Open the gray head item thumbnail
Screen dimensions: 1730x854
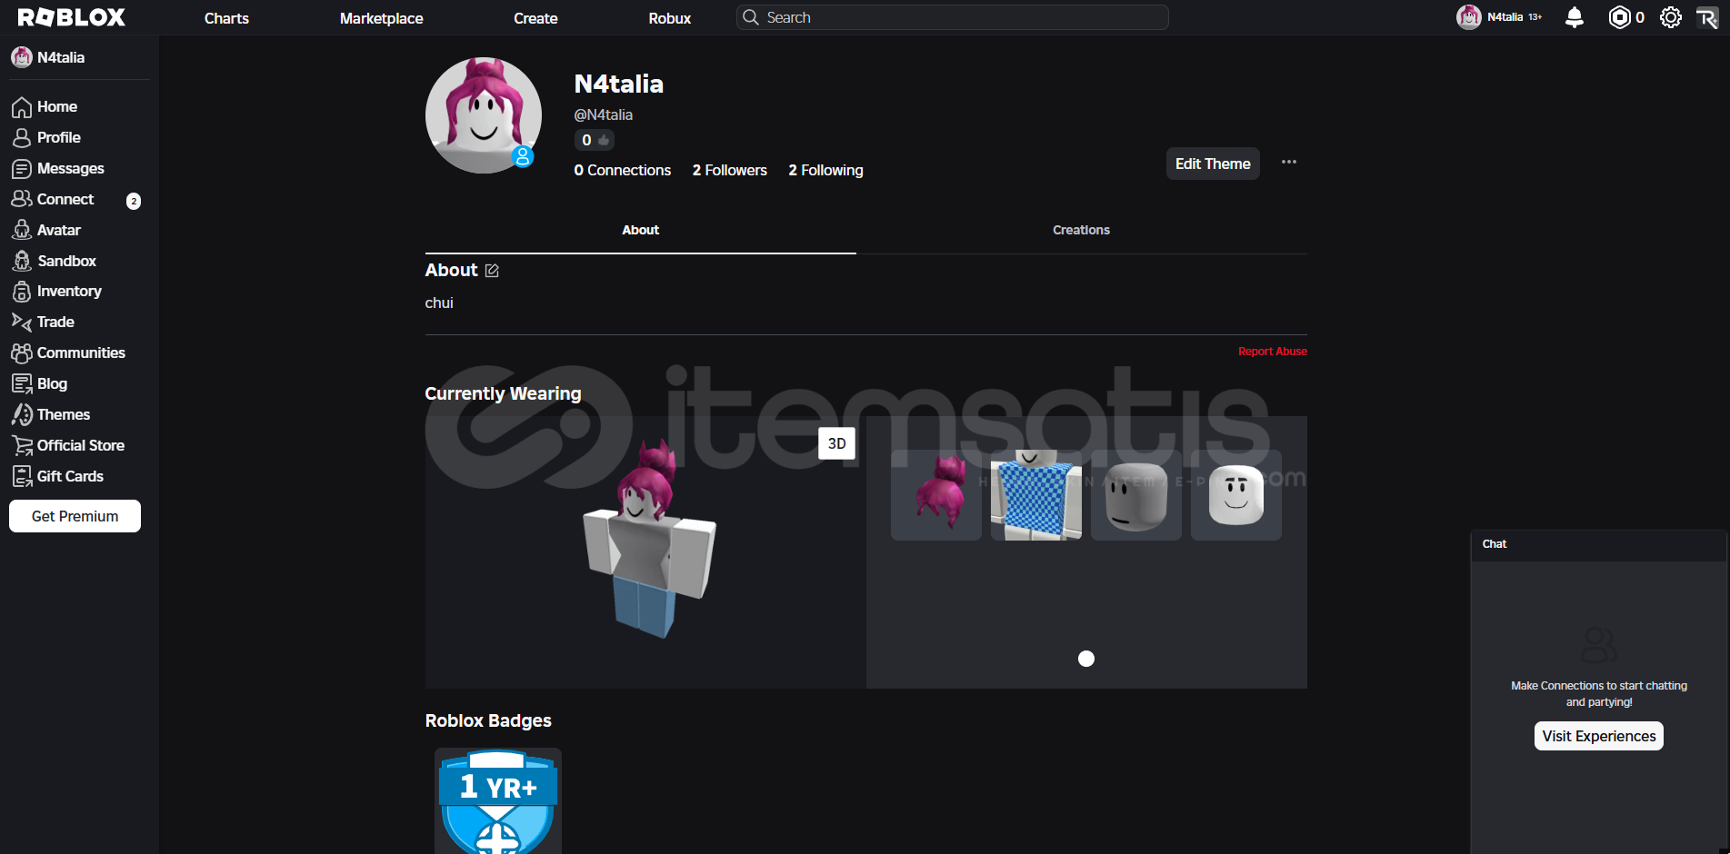click(x=1136, y=495)
